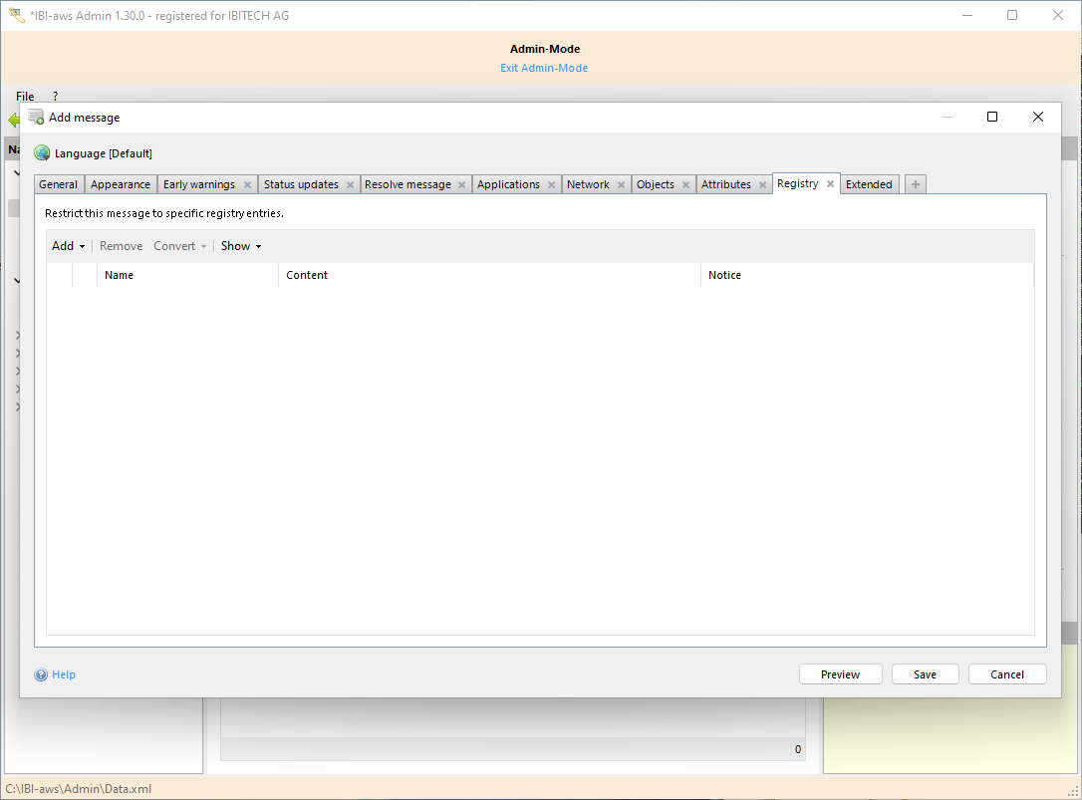Switch to the Extended tab
The image size is (1082, 800).
click(x=869, y=183)
